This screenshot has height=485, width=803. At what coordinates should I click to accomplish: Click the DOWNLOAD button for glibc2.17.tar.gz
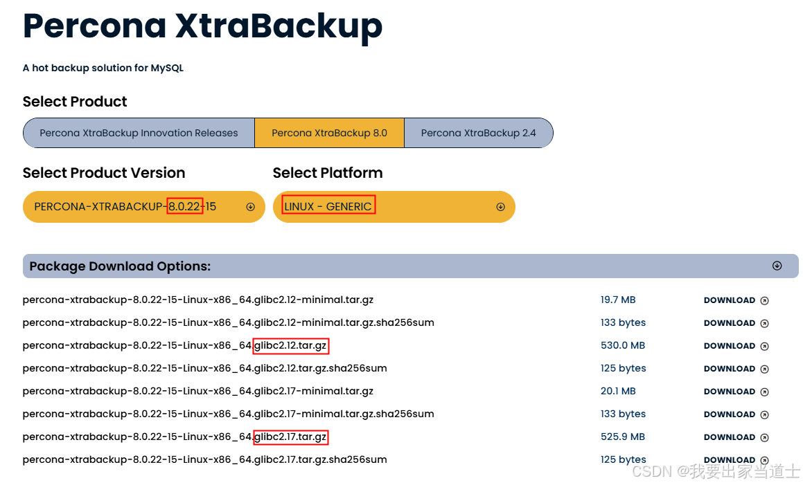(730, 437)
